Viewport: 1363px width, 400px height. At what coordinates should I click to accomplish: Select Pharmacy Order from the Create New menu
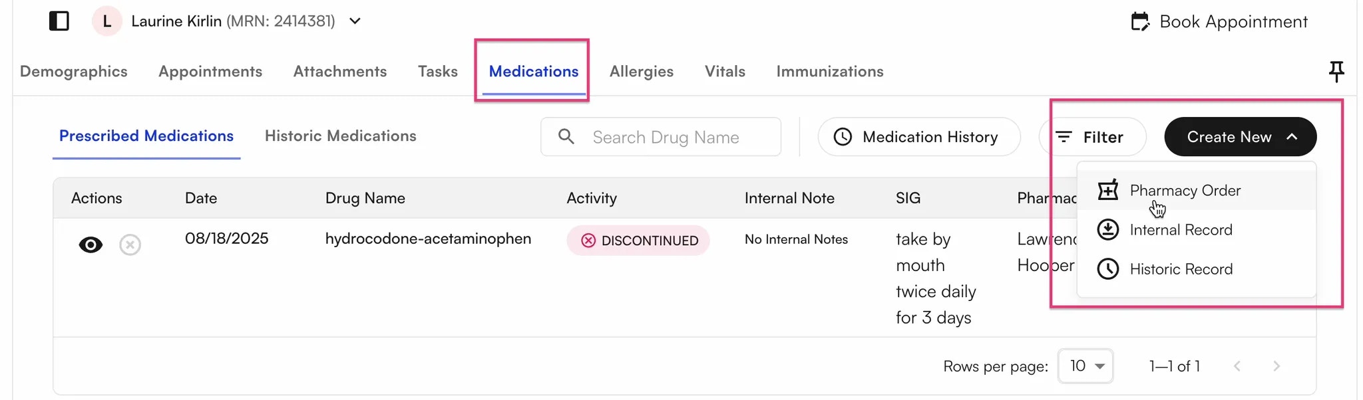(1186, 190)
